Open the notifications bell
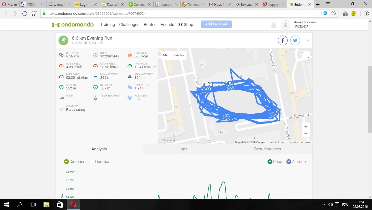The height and width of the screenshot is (210, 372). [274, 25]
